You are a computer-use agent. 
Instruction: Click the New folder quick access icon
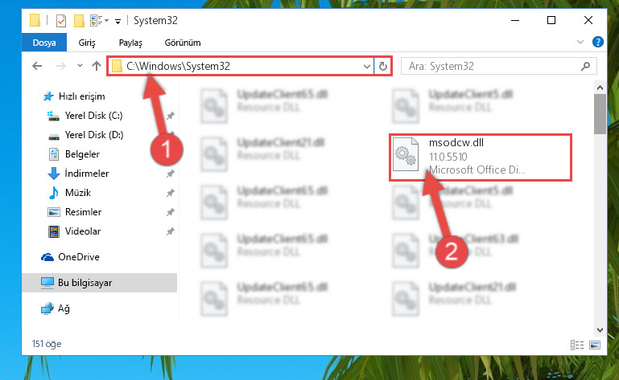click(79, 21)
